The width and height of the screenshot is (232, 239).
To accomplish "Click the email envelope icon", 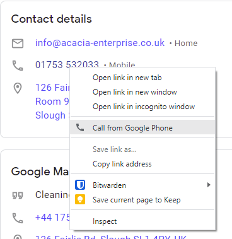I will click(x=18, y=44).
